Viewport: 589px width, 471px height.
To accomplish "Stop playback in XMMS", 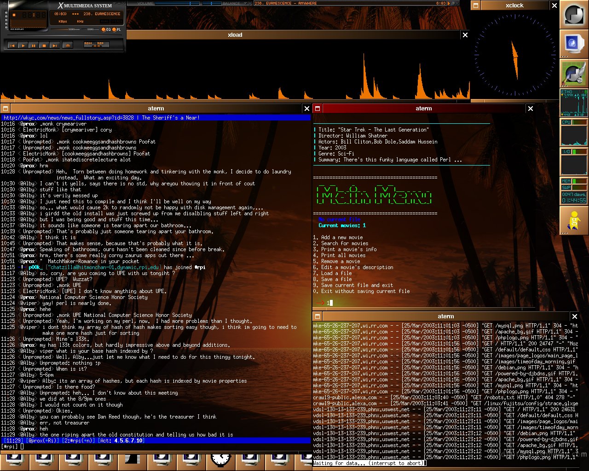I will tap(44, 46).
